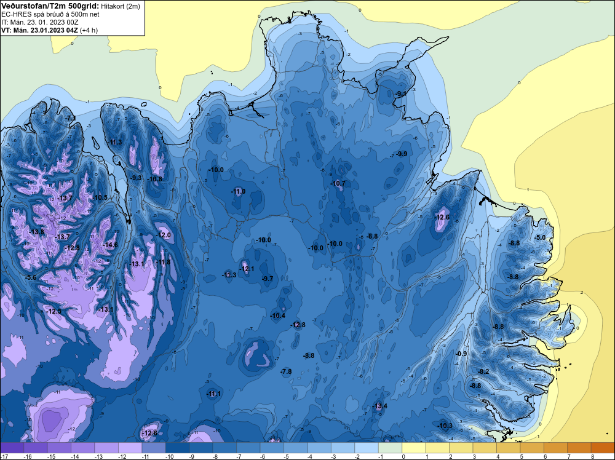Click the -7.1 temperature label
The image size is (615, 460).
[x=71, y=118]
